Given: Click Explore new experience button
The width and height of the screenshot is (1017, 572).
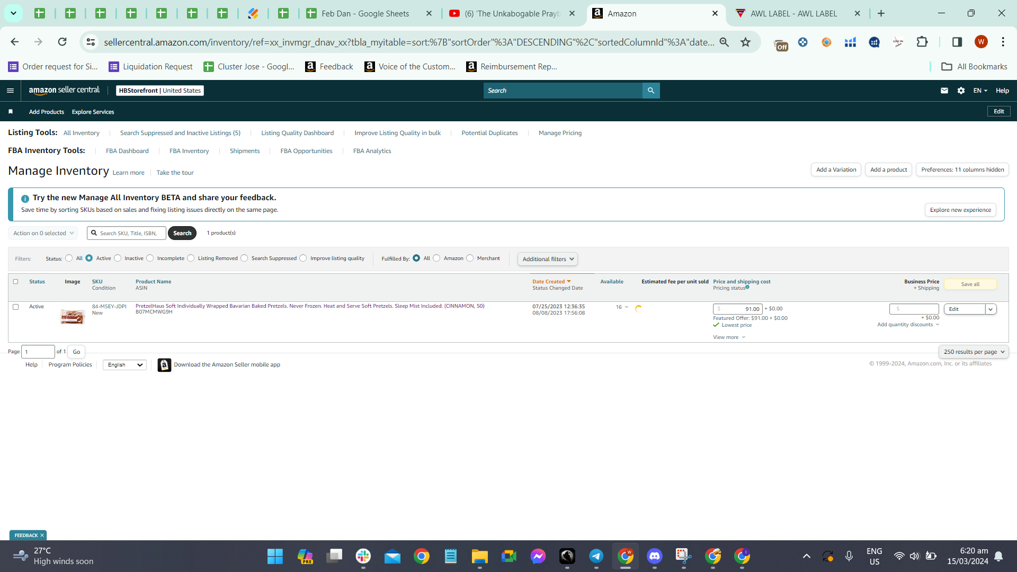Looking at the screenshot, I should [960, 210].
